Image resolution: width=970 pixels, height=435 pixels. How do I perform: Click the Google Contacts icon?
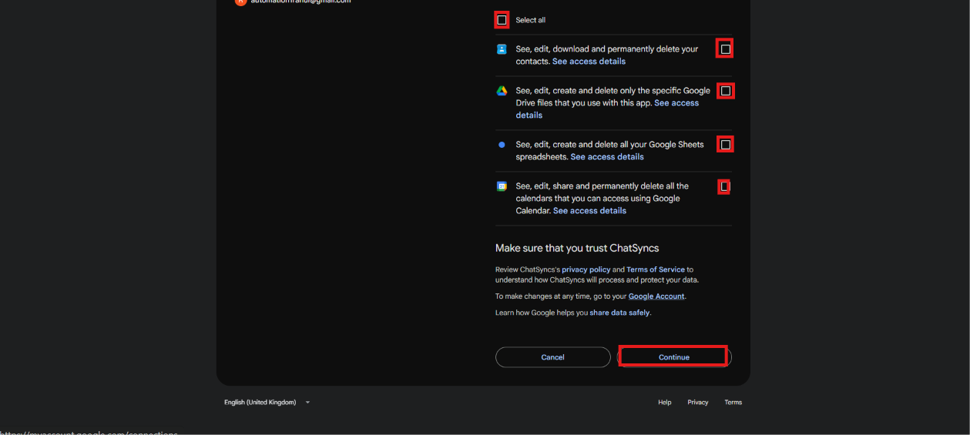502,49
